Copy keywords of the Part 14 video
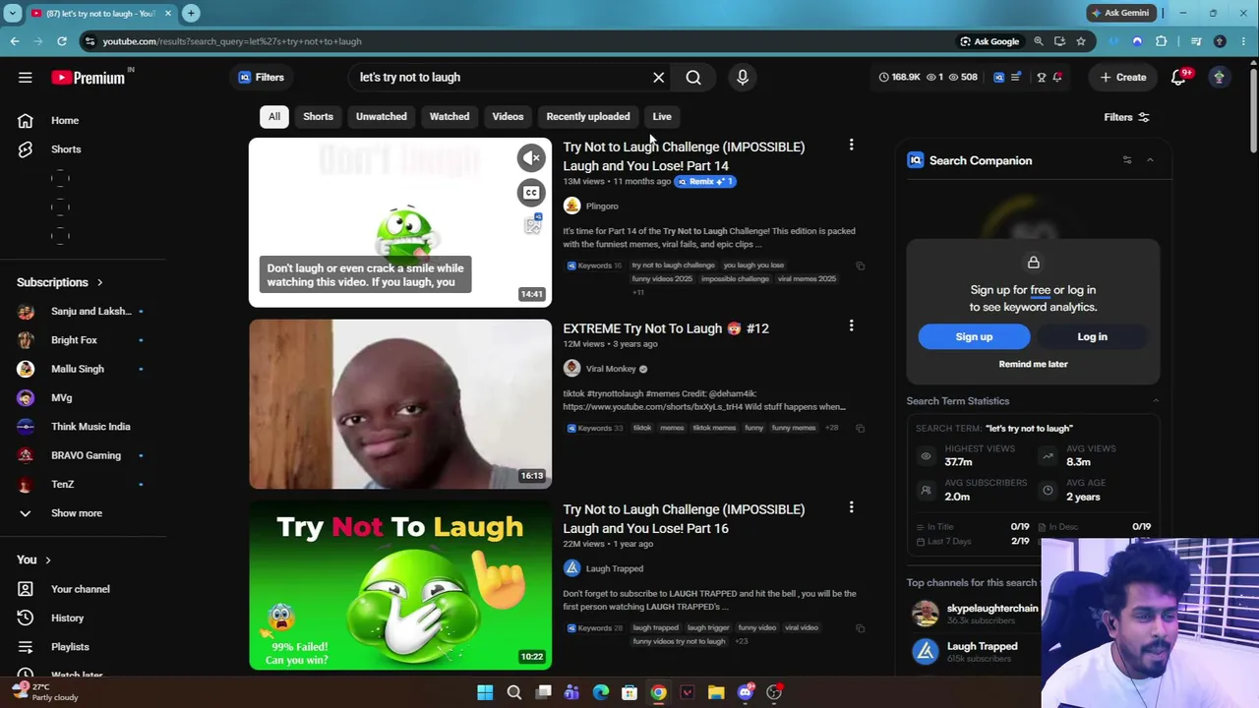 (860, 265)
